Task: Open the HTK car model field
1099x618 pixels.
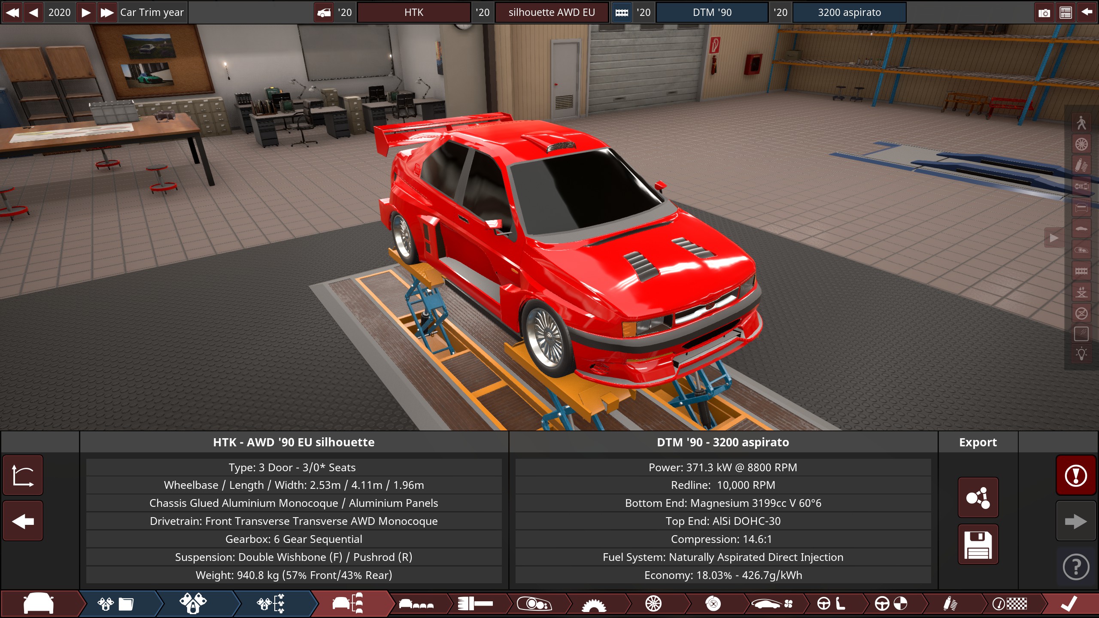Action: [414, 12]
